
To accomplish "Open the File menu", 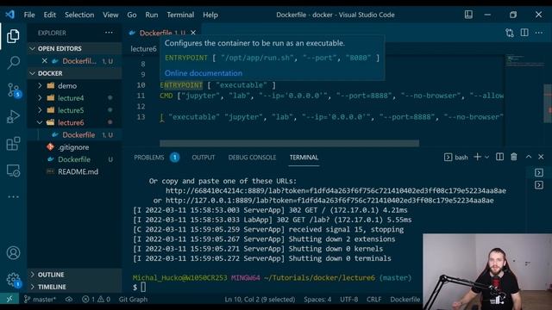I will (x=29, y=15).
